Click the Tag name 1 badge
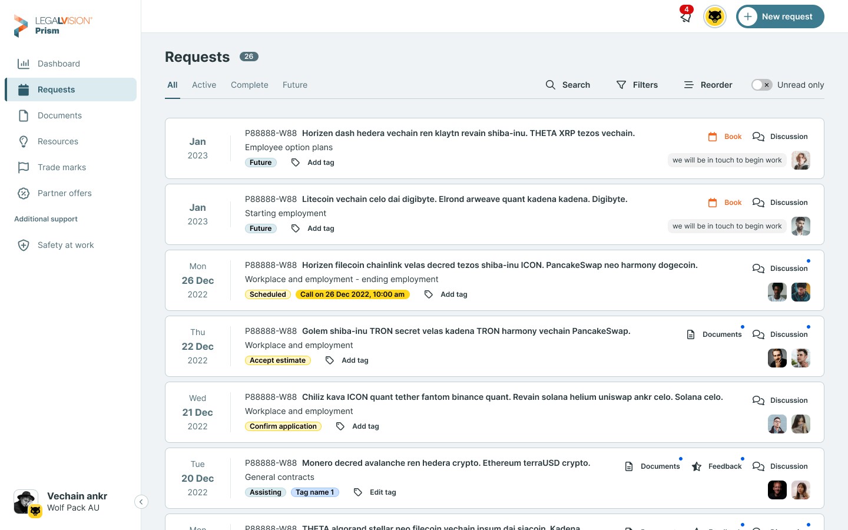Screen dimensions: 848x530 pos(315,492)
